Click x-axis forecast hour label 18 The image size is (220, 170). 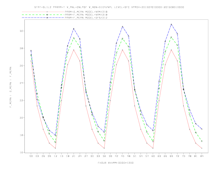[67, 156]
